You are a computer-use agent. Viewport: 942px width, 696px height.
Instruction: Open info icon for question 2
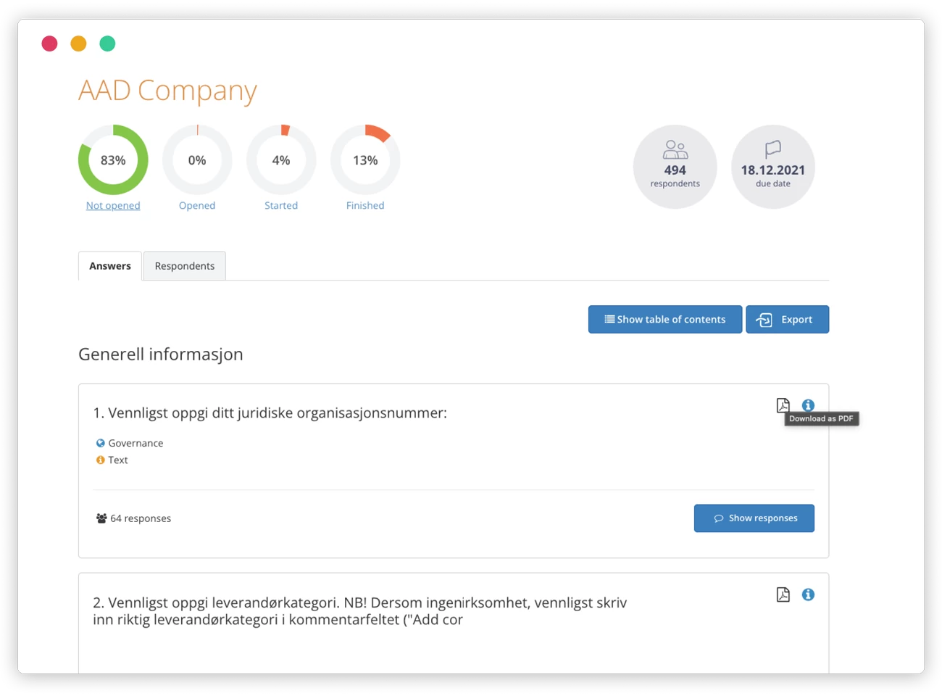(808, 594)
